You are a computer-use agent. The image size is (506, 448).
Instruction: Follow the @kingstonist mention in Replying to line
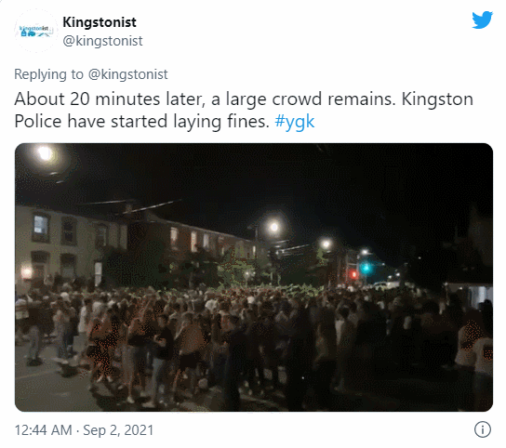[127, 74]
